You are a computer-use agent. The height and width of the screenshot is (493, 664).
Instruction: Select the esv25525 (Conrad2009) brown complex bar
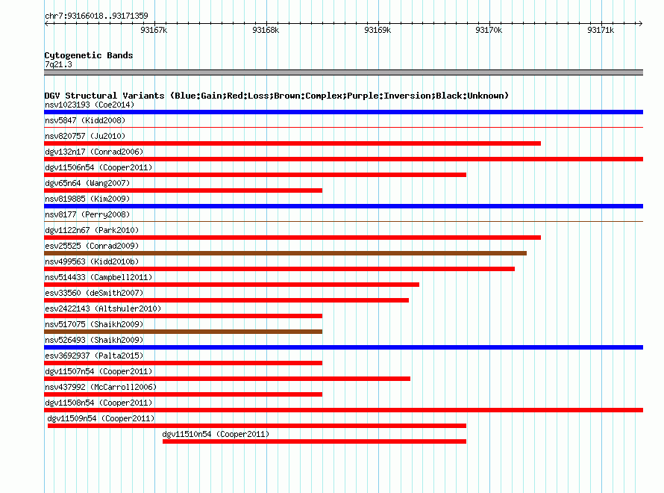[286, 253]
